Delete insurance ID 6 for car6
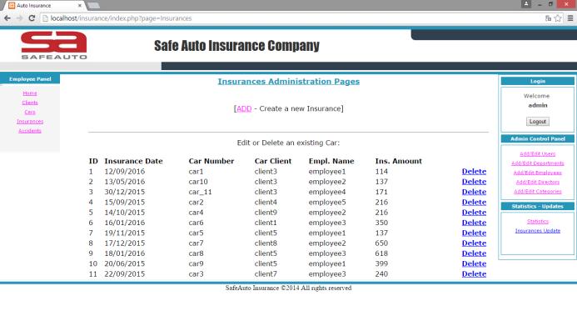 [474, 223]
